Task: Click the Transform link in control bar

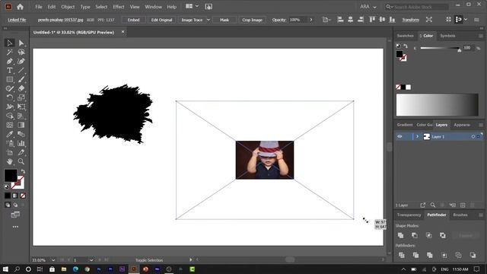Action: pos(410,20)
